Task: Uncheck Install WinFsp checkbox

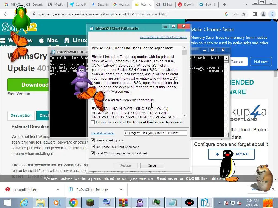Action: [93, 153]
